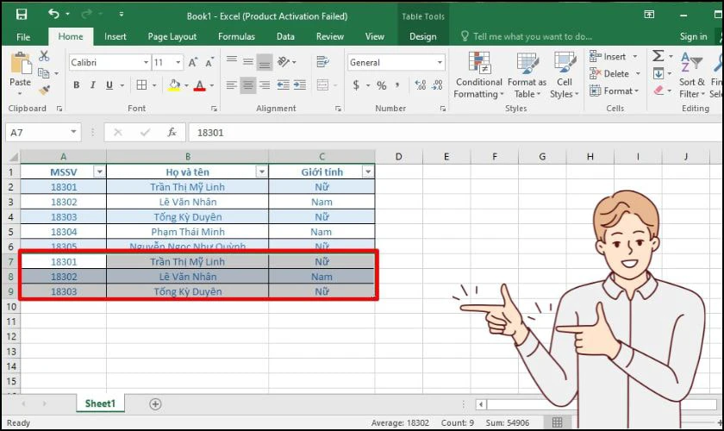
Task: Decrease decimal places
Action: click(437, 85)
